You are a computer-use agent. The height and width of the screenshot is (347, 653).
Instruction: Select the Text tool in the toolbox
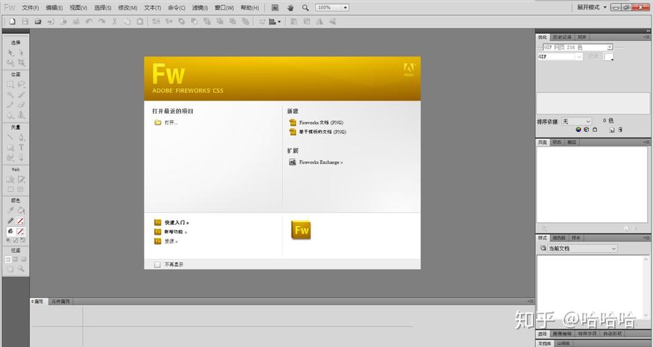[22, 147]
